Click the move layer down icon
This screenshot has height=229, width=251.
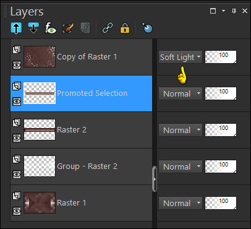coord(33,28)
